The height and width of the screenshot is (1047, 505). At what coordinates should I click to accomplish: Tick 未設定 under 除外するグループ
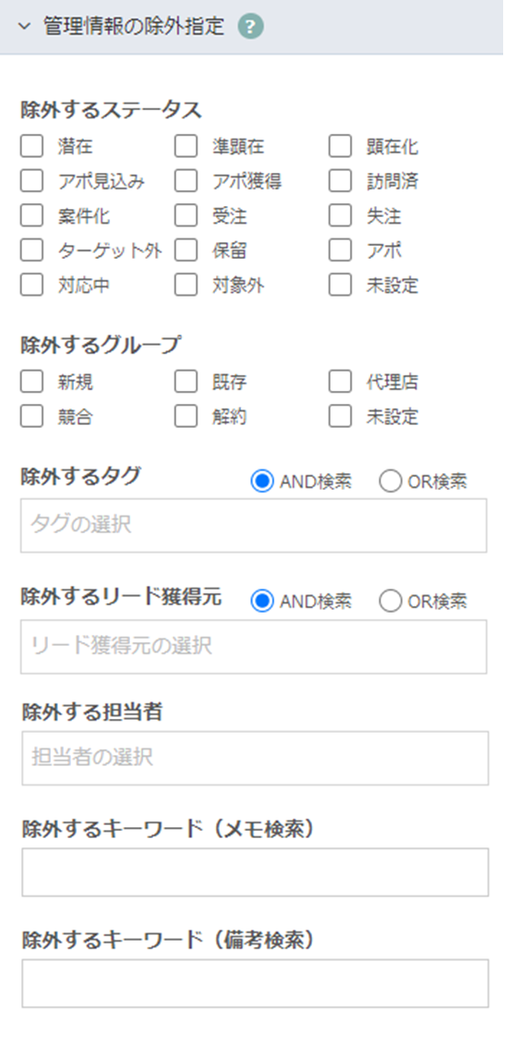pos(341,417)
